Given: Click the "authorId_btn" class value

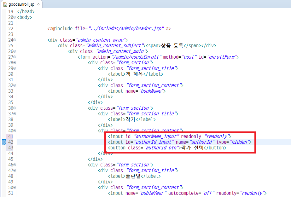Looking at the screenshot, I should click(162, 148).
